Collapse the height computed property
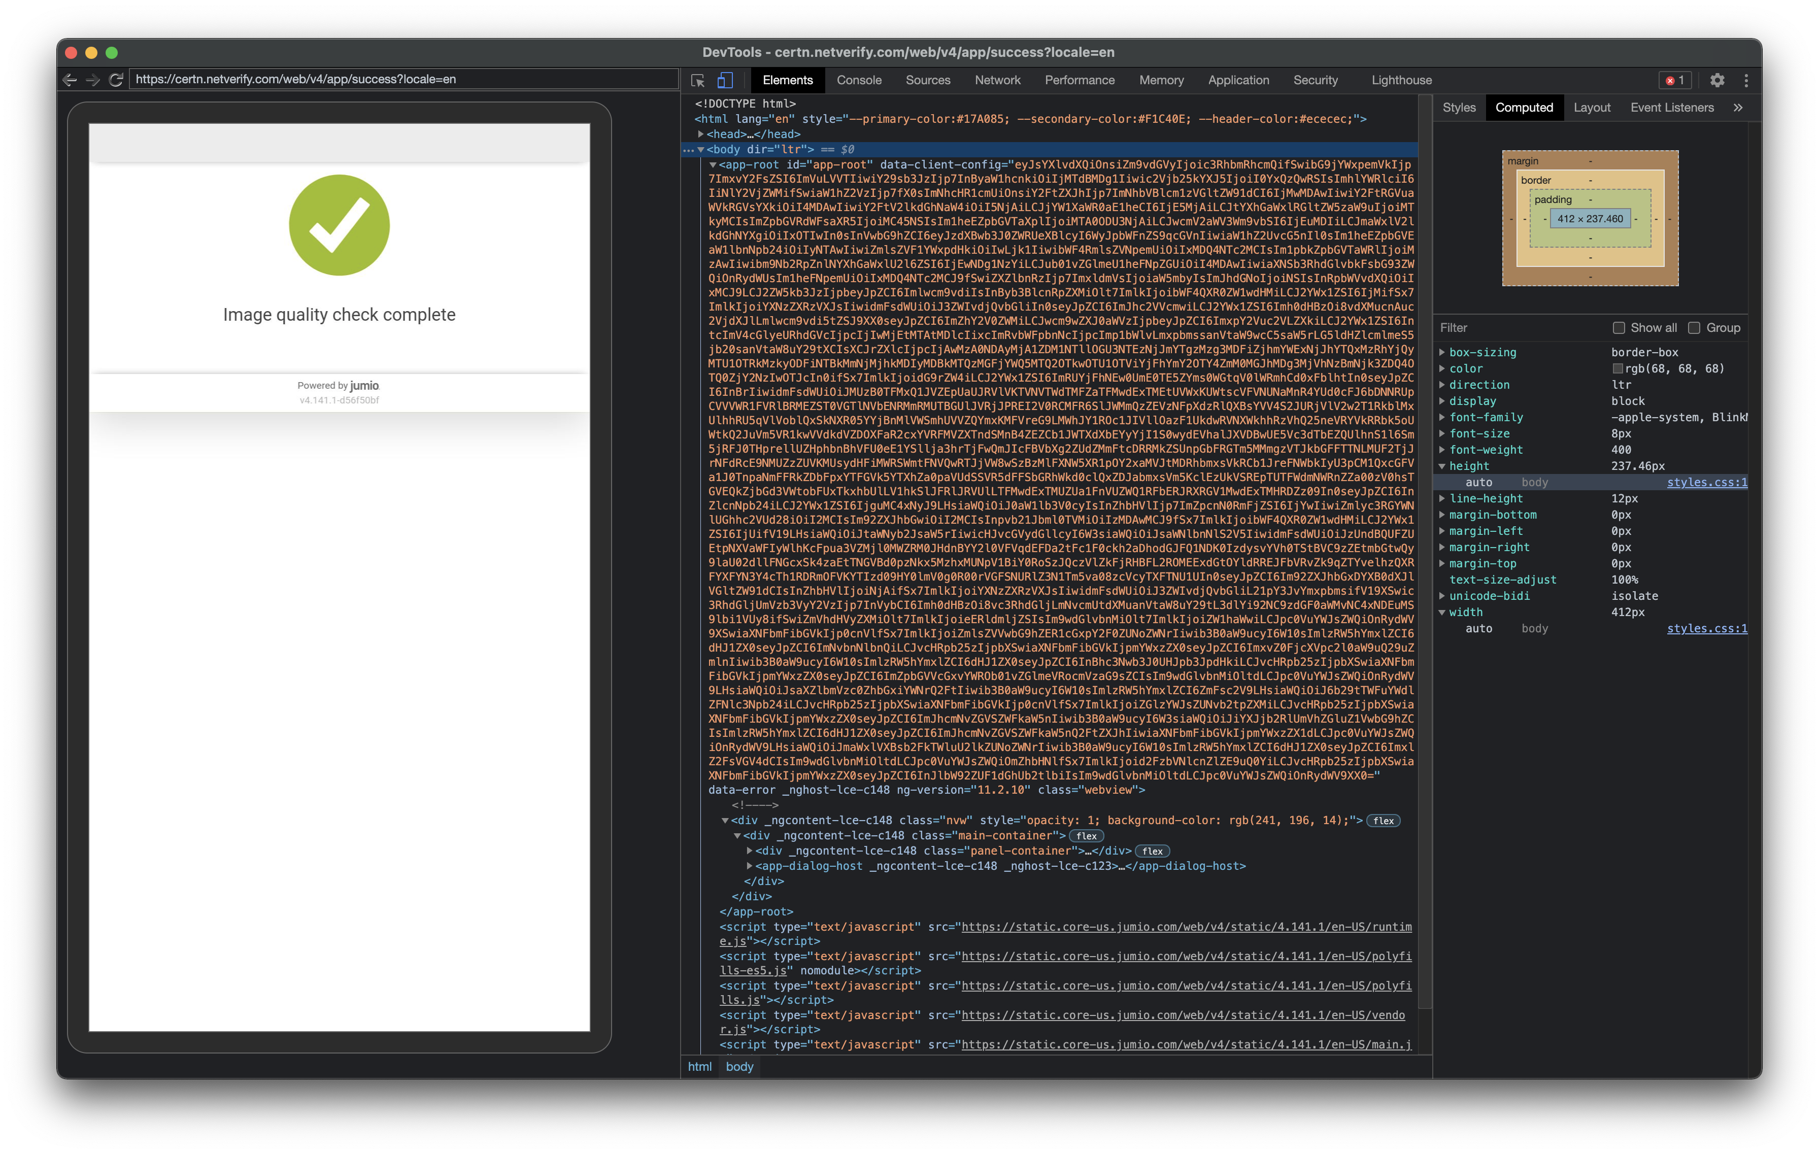The height and width of the screenshot is (1154, 1819). point(1442,466)
